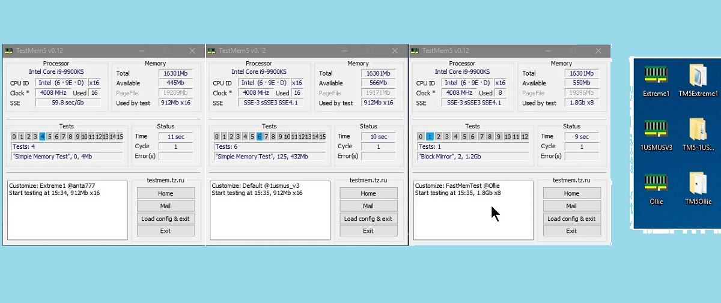Click SSE-3 sSSE3 SSE4.1 field in Ollie window
The width and height of the screenshot is (721, 303).
tap(473, 103)
